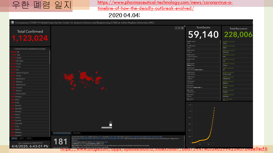The width and height of the screenshot is (273, 153).
Task: Select New York City row in deaths list
Action: click(x=203, y=69)
